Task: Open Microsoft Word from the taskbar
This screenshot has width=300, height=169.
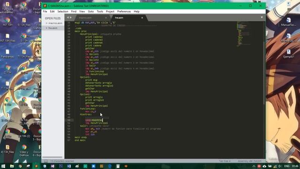Action: point(69,166)
